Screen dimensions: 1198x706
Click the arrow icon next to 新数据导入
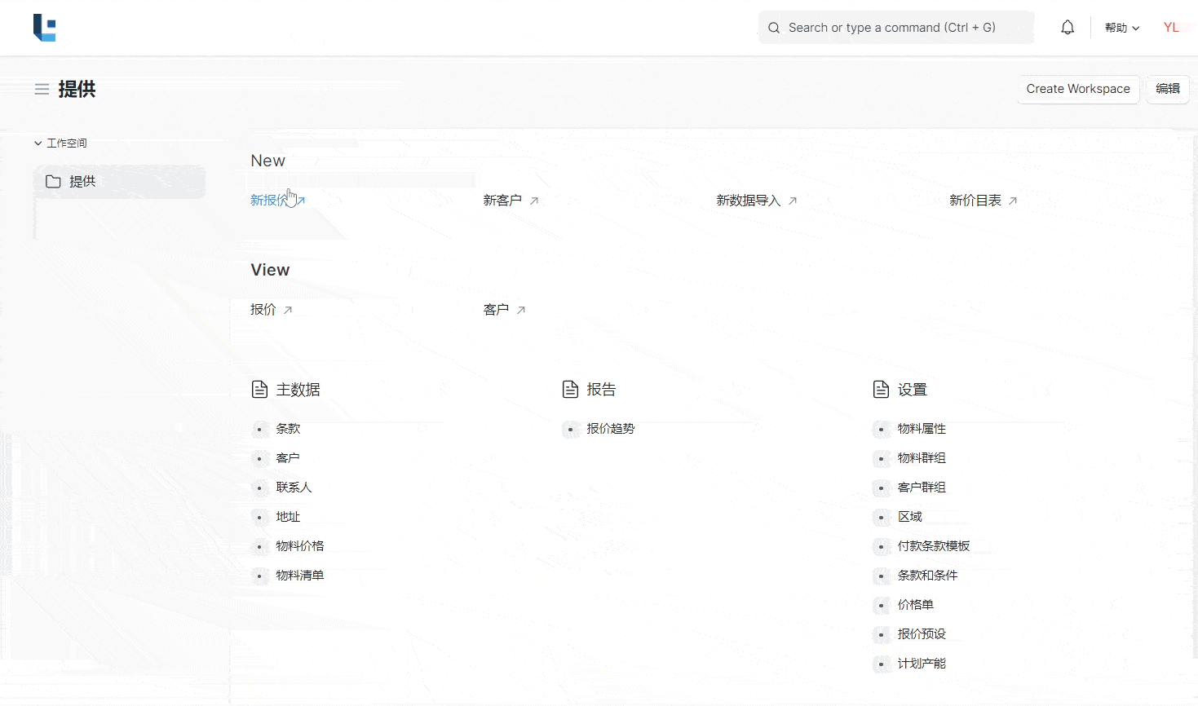793,201
